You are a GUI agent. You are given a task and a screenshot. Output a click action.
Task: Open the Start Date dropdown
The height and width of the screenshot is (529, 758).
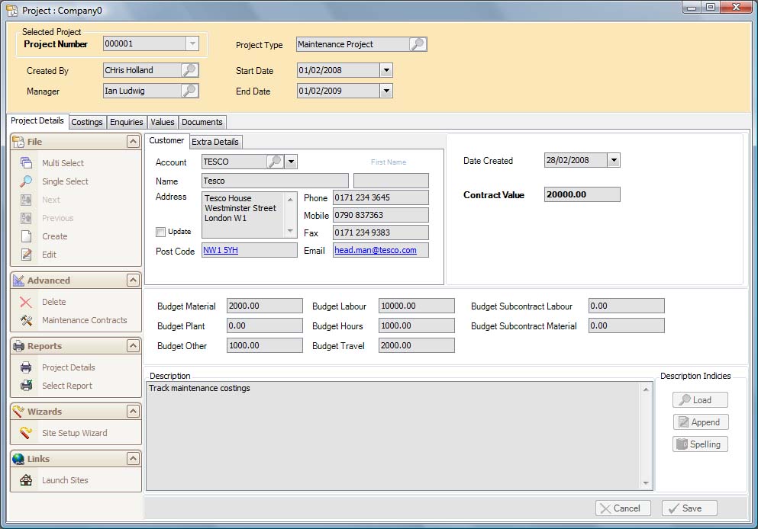coord(385,71)
